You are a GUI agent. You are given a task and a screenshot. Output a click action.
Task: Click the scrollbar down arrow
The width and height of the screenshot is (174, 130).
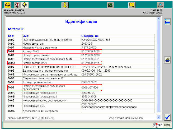point(158,117)
